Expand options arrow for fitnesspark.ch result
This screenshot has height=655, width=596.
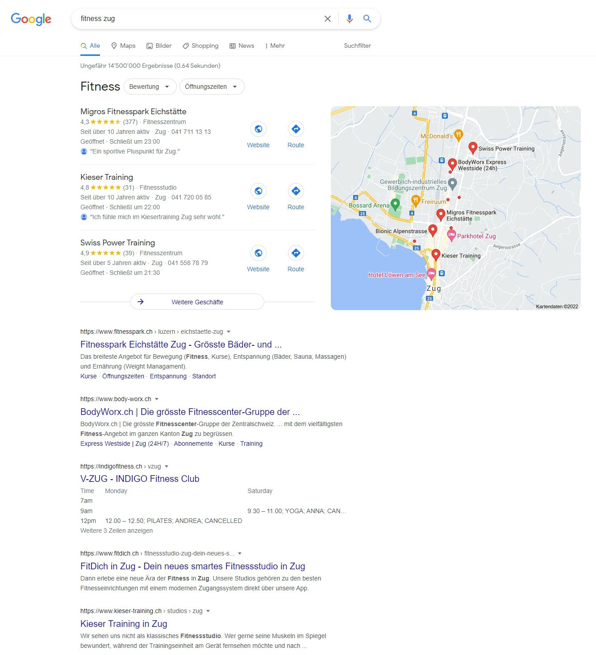tap(229, 332)
